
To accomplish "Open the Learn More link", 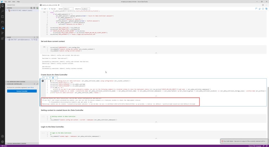I will (x=31, y=87).
